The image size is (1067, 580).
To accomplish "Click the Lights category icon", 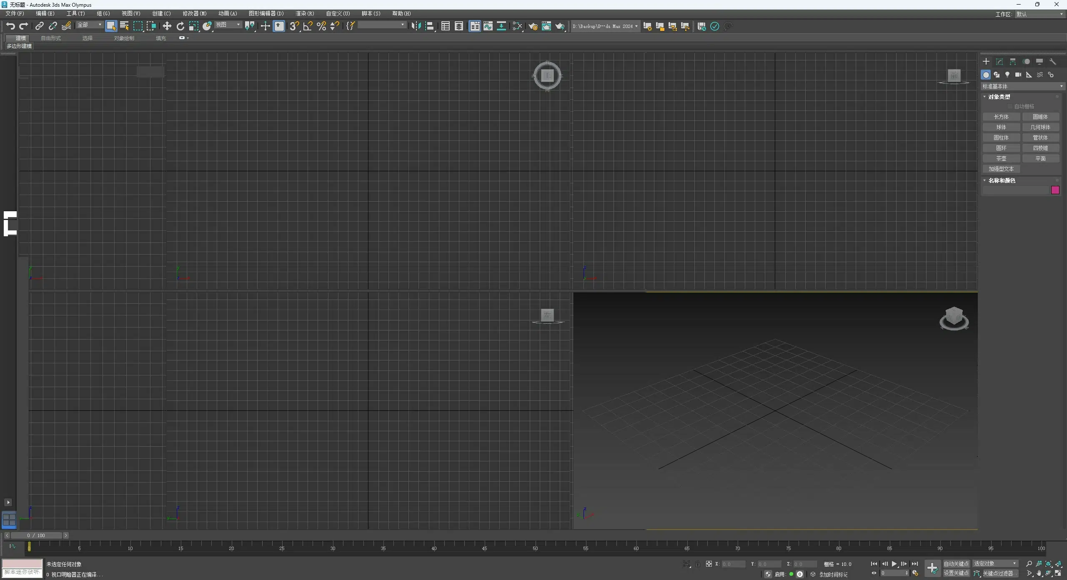I will pos(1007,75).
